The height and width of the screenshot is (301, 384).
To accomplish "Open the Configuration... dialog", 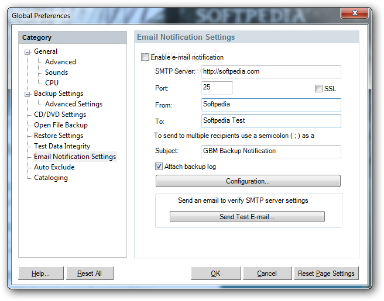I will [248, 181].
